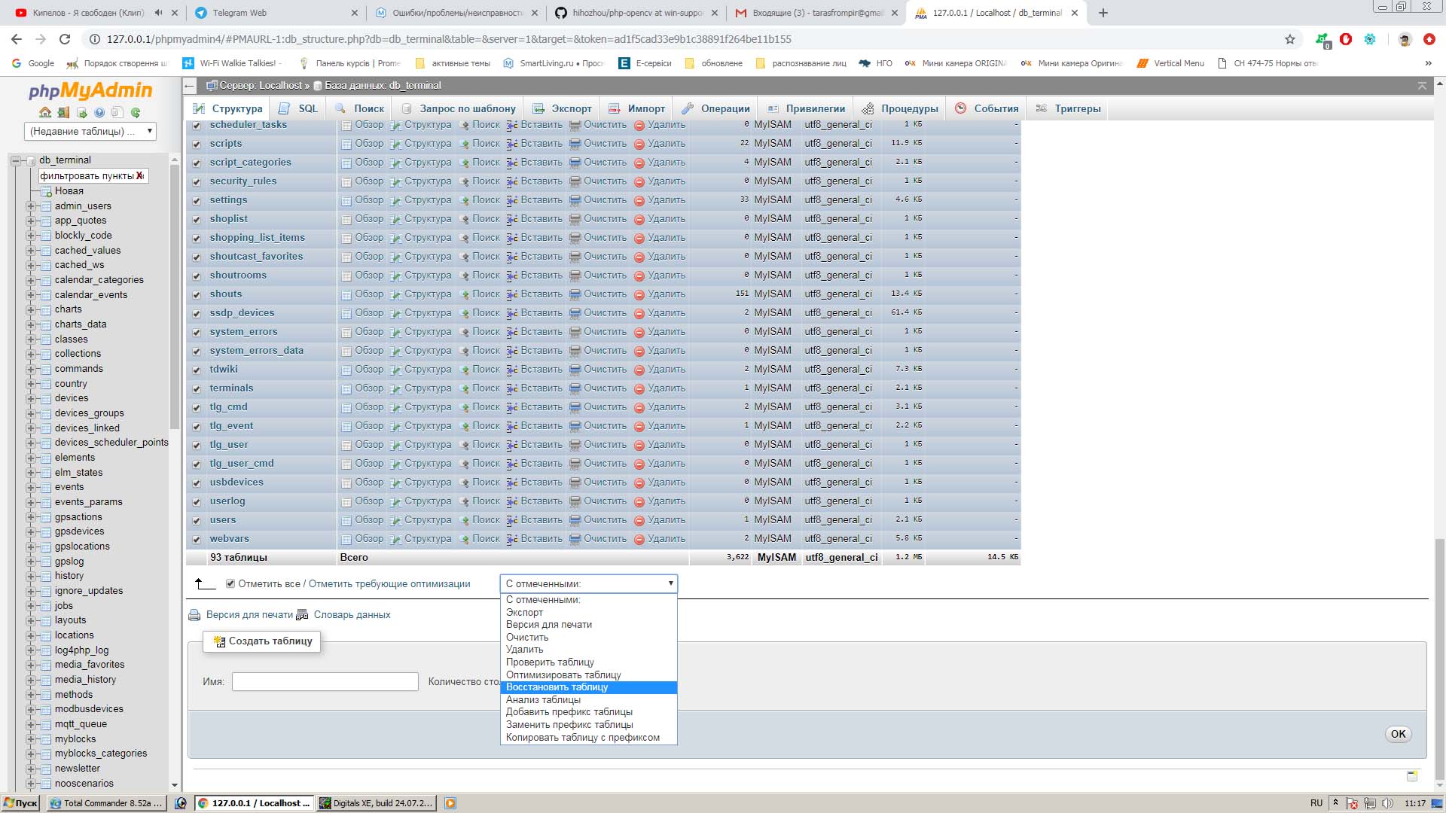Collapse navigation panel with arrow icon

[191, 86]
